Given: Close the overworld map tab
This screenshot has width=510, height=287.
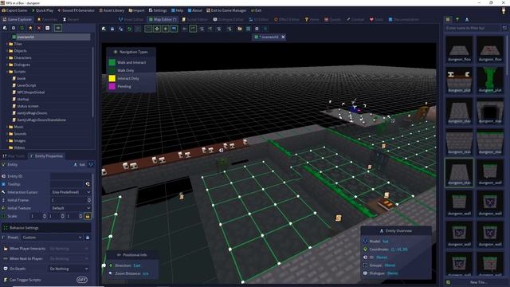Looking at the screenshot, I should [x=284, y=37].
